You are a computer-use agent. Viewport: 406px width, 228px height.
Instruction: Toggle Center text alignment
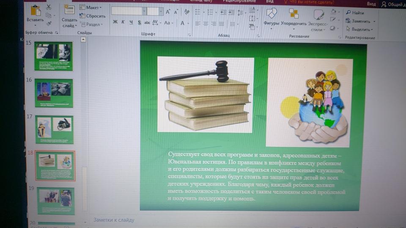click(x=206, y=24)
